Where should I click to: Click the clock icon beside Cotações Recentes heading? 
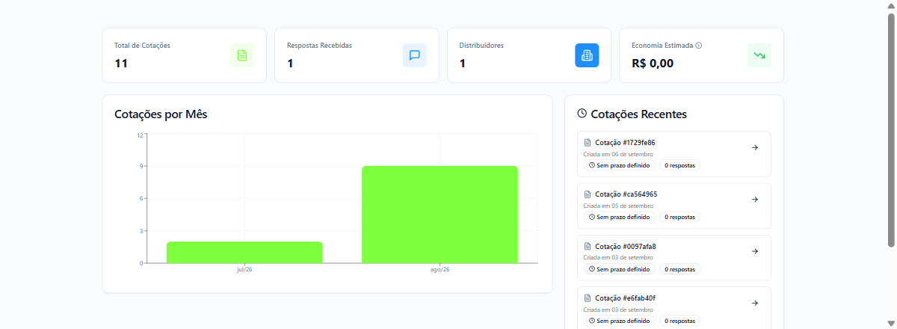(582, 114)
